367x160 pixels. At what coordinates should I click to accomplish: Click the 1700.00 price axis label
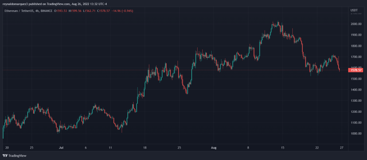356,57
